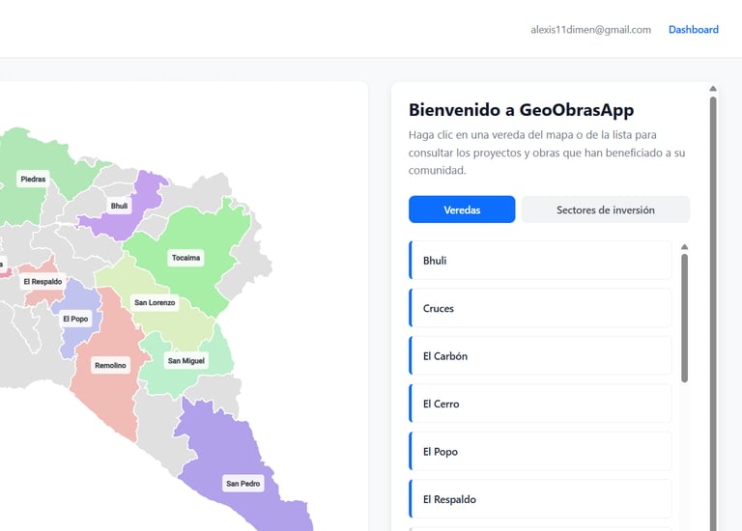Open the Dashboard link
Screen dimensions: 742x531
pos(693,30)
